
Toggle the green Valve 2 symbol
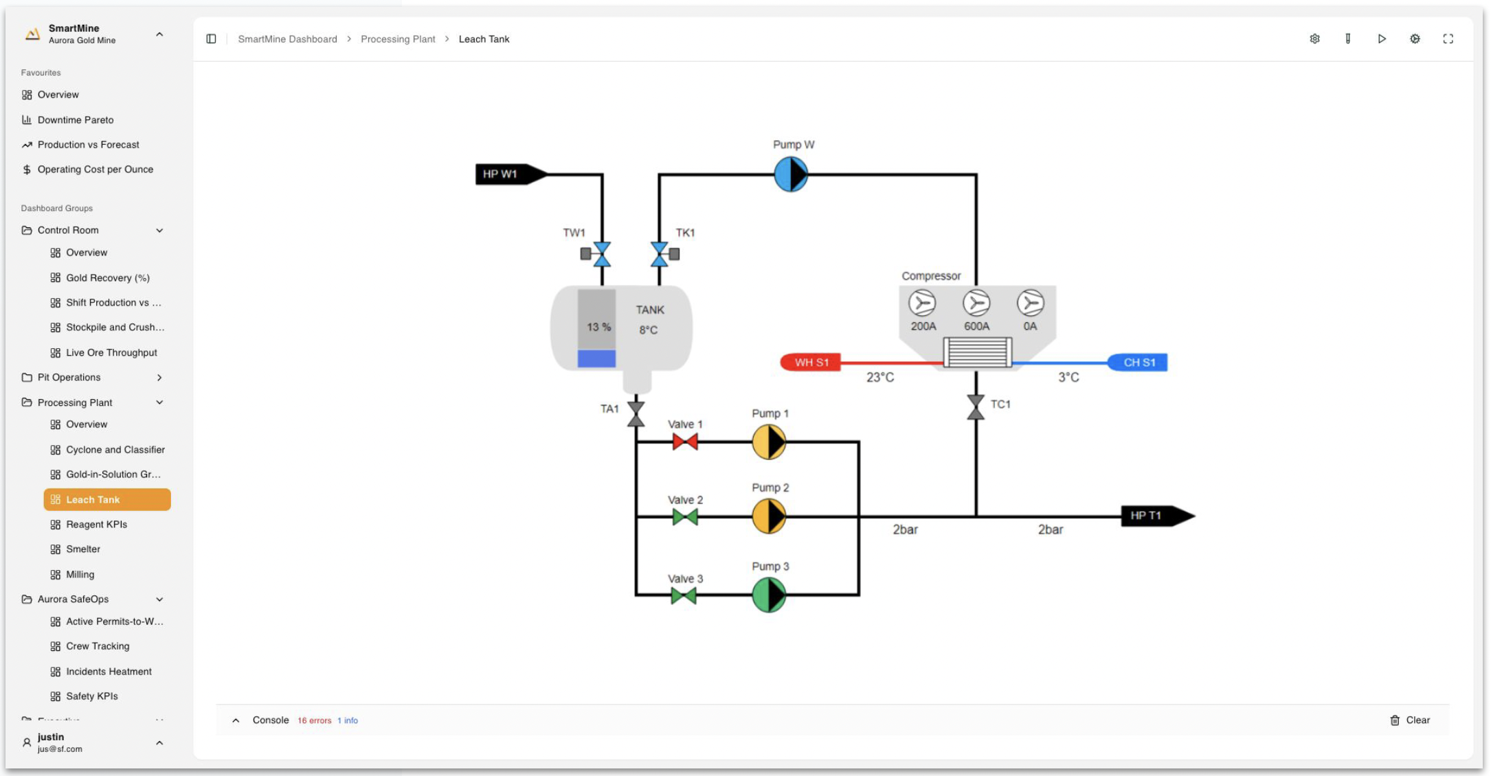(x=684, y=517)
